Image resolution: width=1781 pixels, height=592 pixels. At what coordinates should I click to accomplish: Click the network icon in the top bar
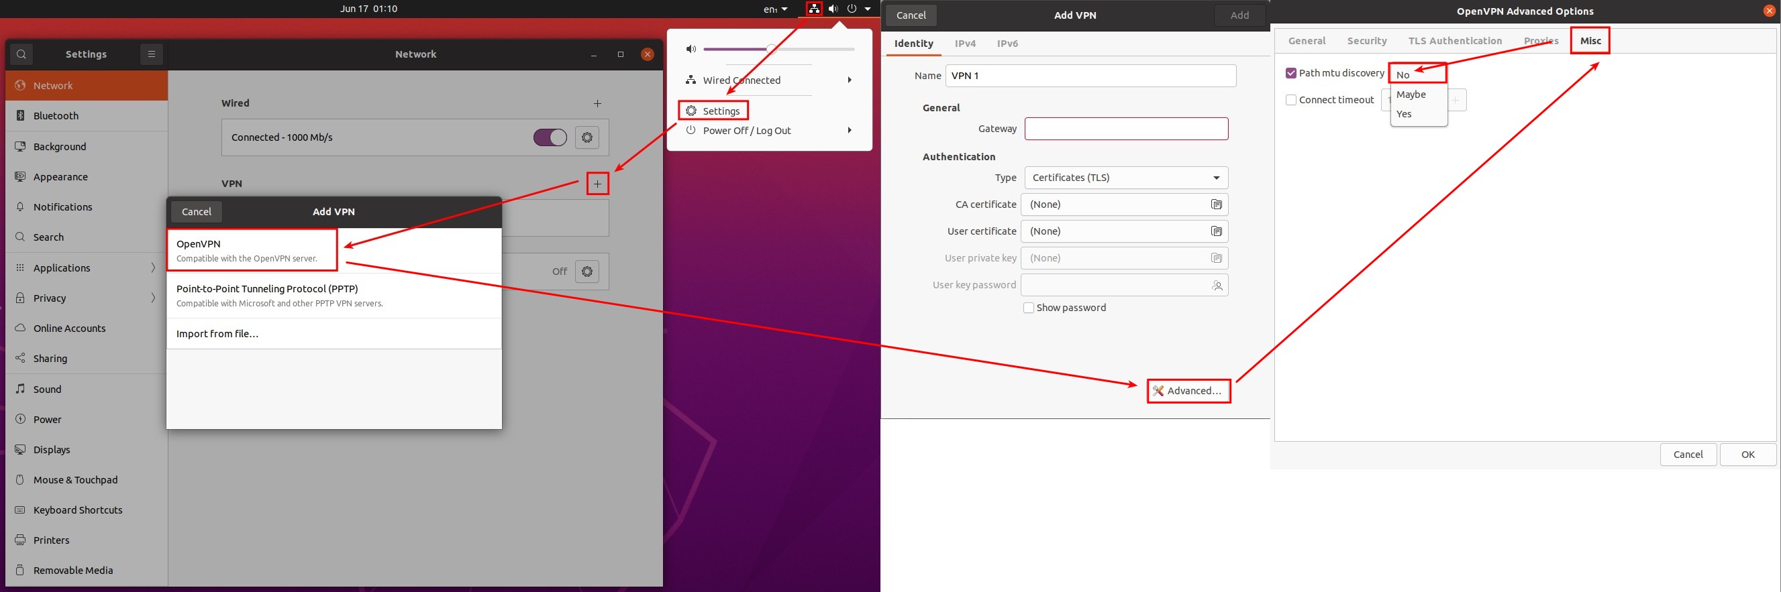tap(815, 9)
